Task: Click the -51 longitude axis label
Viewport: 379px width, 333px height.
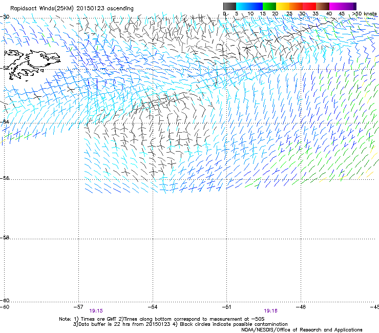Action: 226,307
